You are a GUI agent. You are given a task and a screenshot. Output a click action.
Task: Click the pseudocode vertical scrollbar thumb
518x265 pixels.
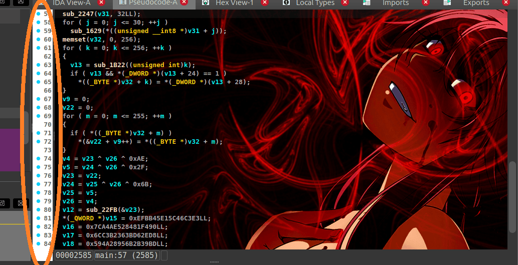(x=513, y=197)
